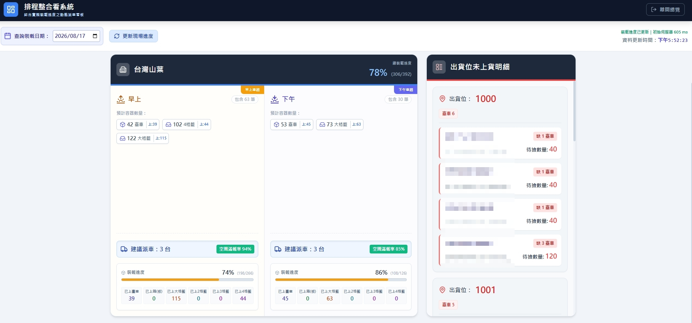Click the cube icon in the 42 臺車 chip
This screenshot has width=692, height=323.
pyautogui.click(x=123, y=125)
